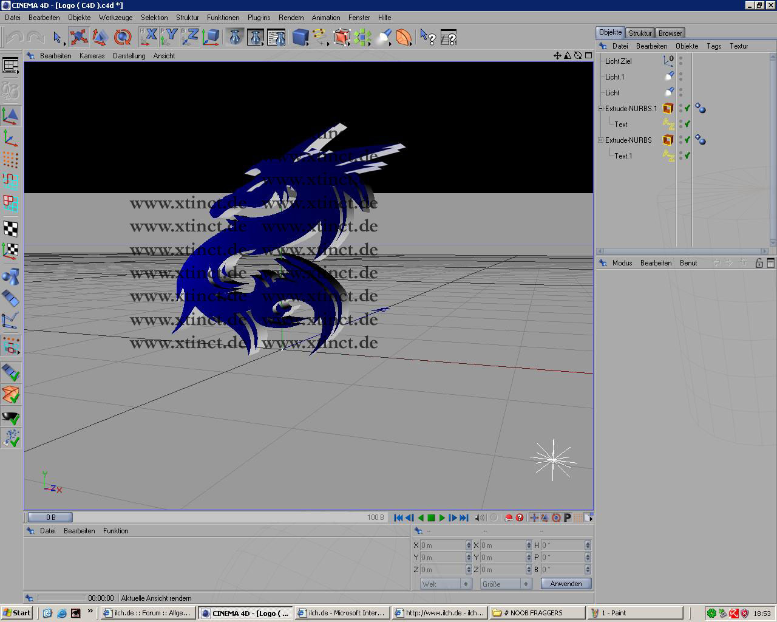
Task: Click the Extrude-NURBS.1 object icon
Action: point(668,108)
